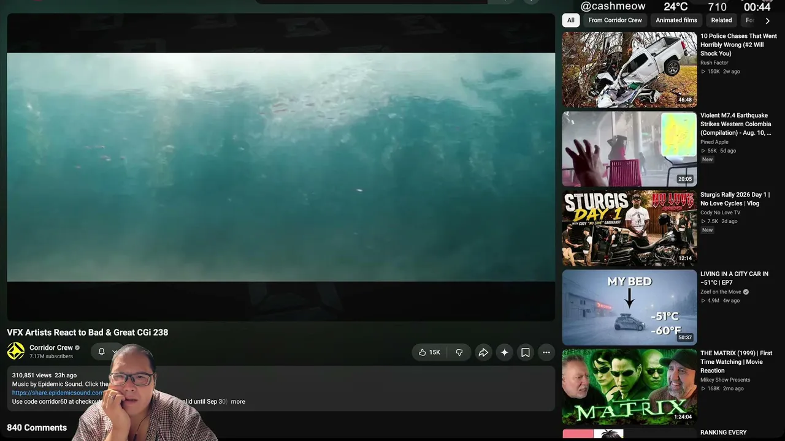Click the notification bell icon
The height and width of the screenshot is (441, 785).
[102, 352]
